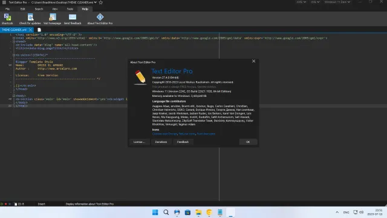The image size is (387, 218).
Task: Close the THEME CLEANER.xml tab
Action: 30,30
